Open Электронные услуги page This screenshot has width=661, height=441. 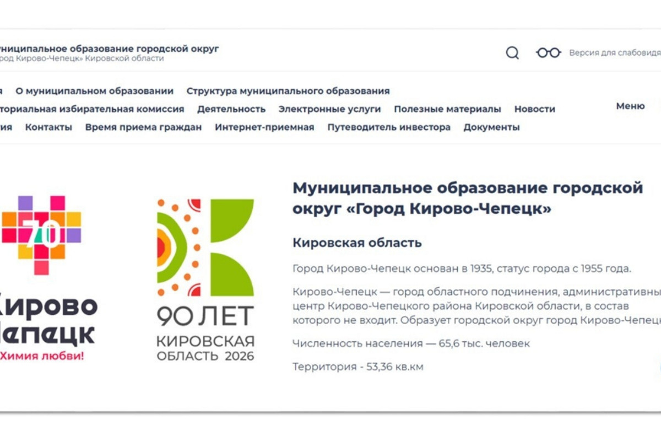pos(329,109)
